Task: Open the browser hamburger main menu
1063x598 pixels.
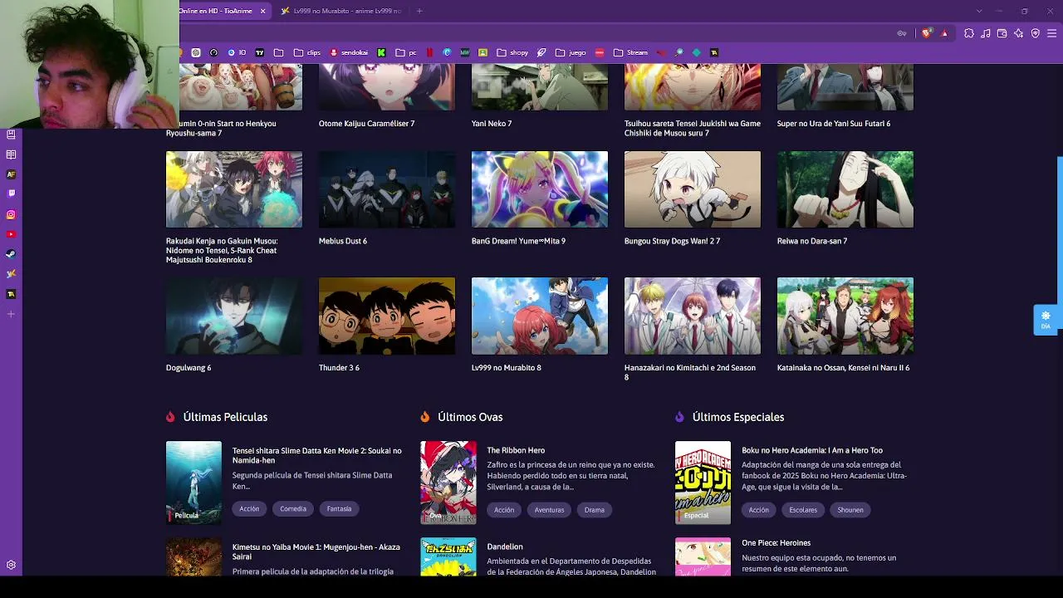Action: 1051,33
